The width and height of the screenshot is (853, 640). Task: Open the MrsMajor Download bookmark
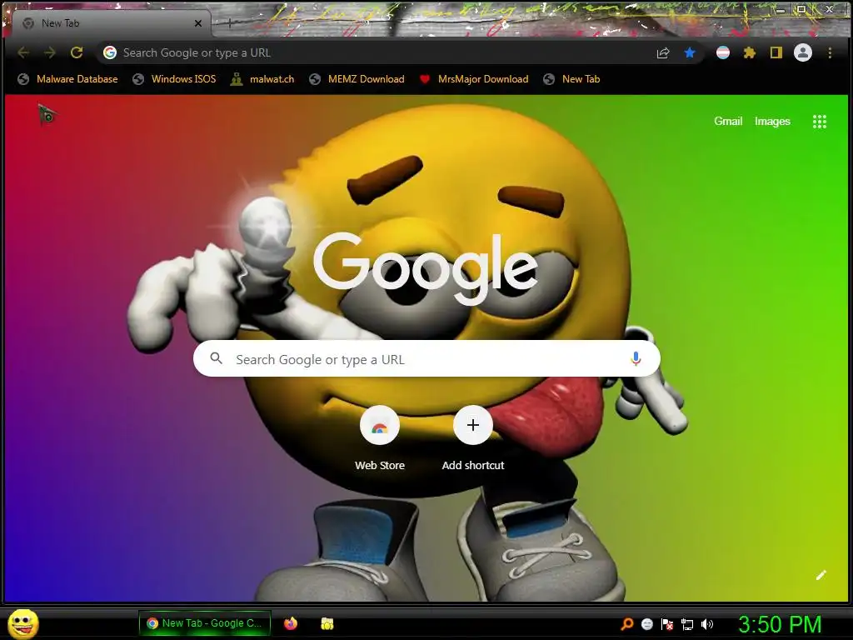point(474,79)
